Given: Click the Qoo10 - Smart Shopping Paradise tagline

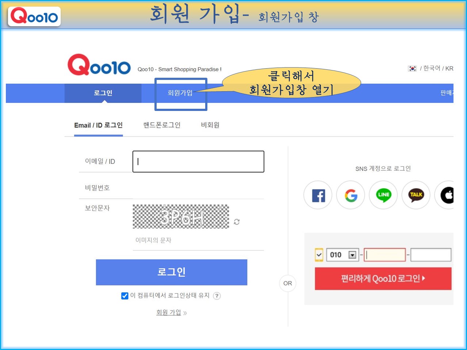Looking at the screenshot, I should coord(179,69).
